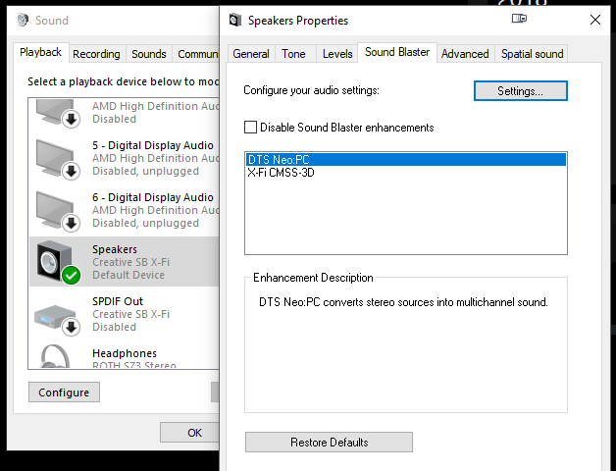Click the Headphones device icon

point(55,356)
